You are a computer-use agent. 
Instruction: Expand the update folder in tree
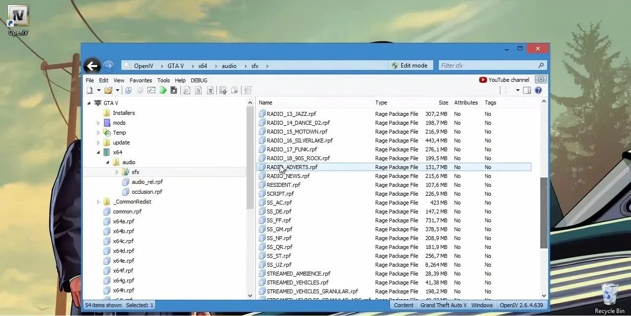click(x=98, y=142)
